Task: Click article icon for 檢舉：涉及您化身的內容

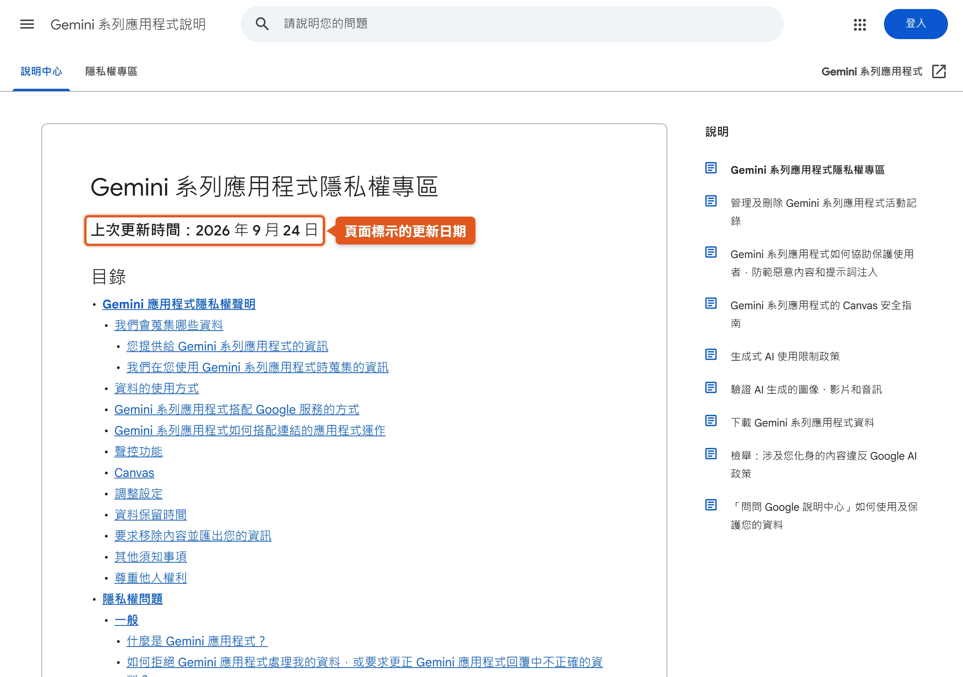Action: pos(711,454)
